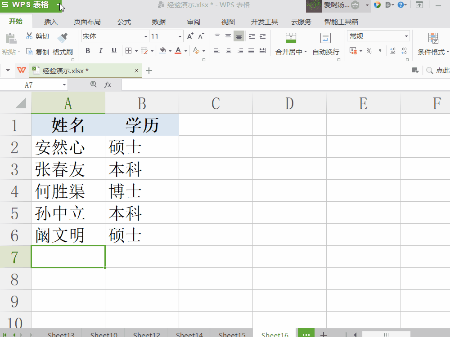This screenshot has height=337, width=450.
Task: Open the sheet list with green ellipsis button
Action: tap(306, 334)
